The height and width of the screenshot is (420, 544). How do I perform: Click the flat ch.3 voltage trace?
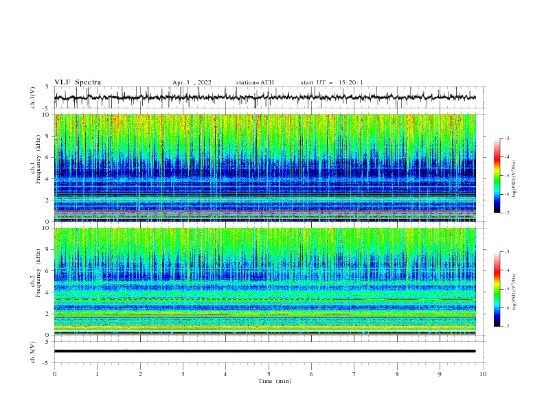pos(264,351)
